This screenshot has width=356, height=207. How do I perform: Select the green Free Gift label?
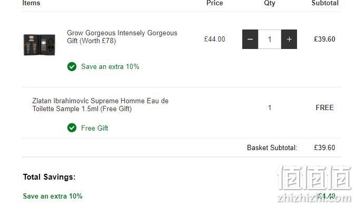(94, 128)
